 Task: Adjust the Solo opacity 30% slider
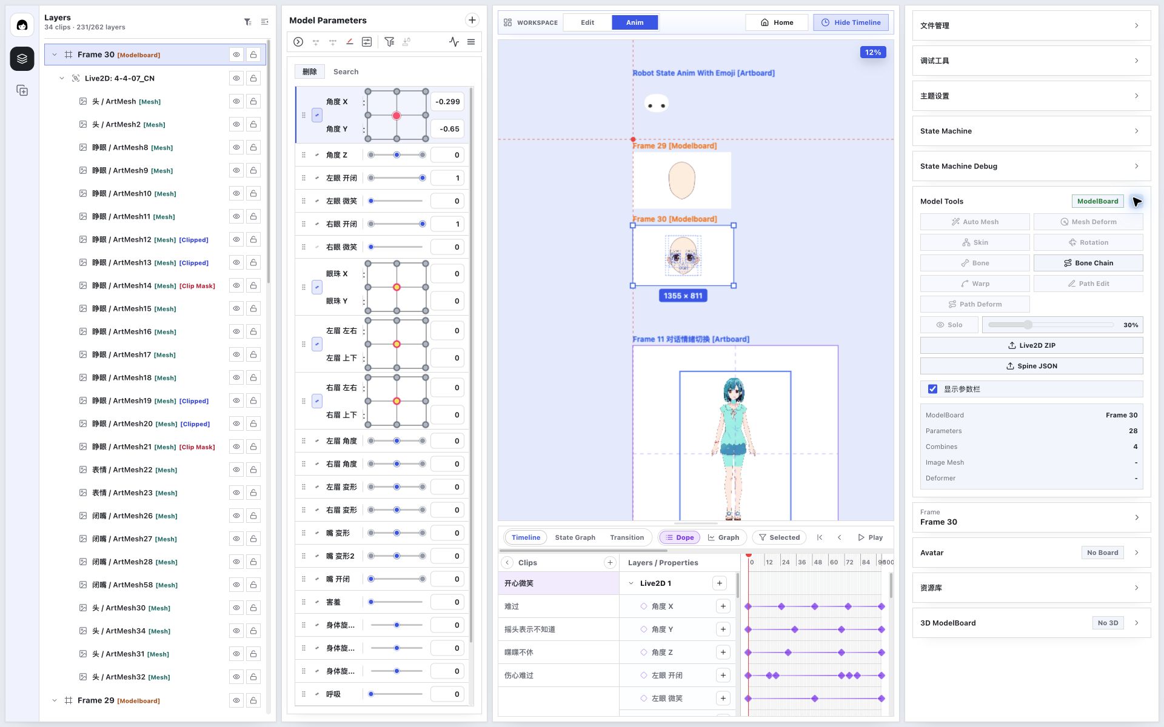tap(1051, 325)
